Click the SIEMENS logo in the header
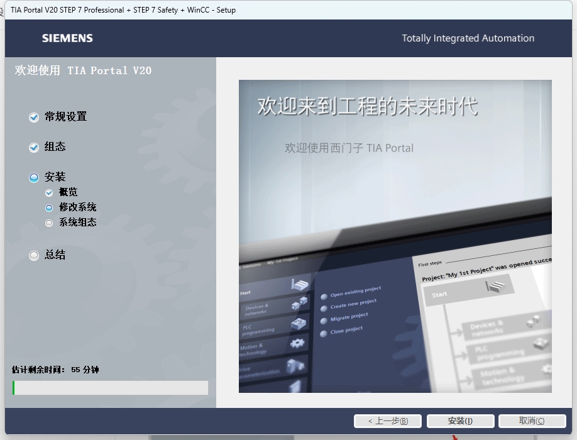This screenshot has width=577, height=440. tap(68, 38)
